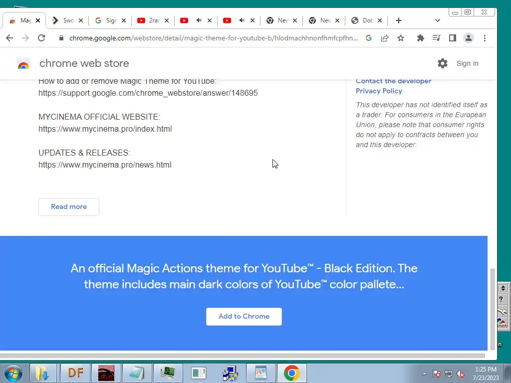Close the Magic Theme tab

(38, 20)
